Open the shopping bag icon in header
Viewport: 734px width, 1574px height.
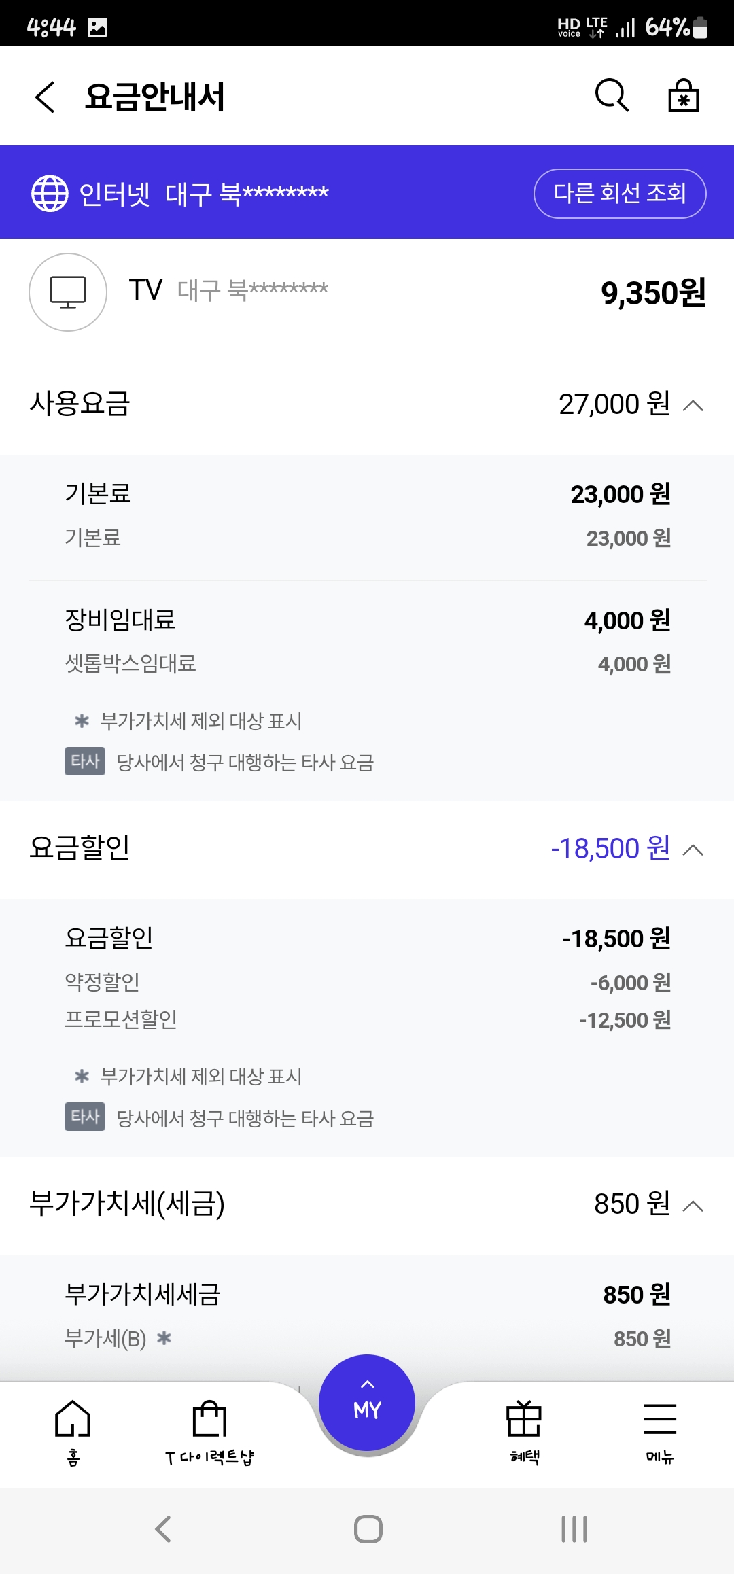point(683,95)
